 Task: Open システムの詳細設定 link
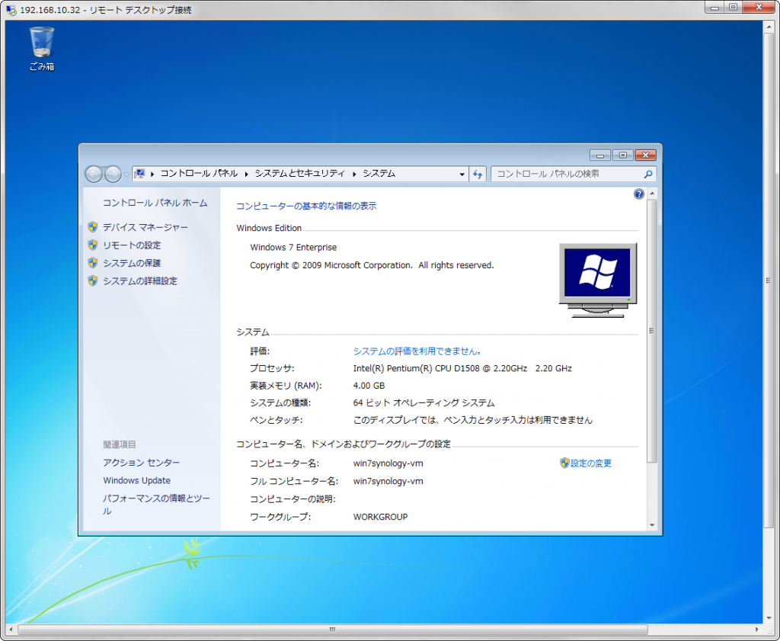(140, 281)
